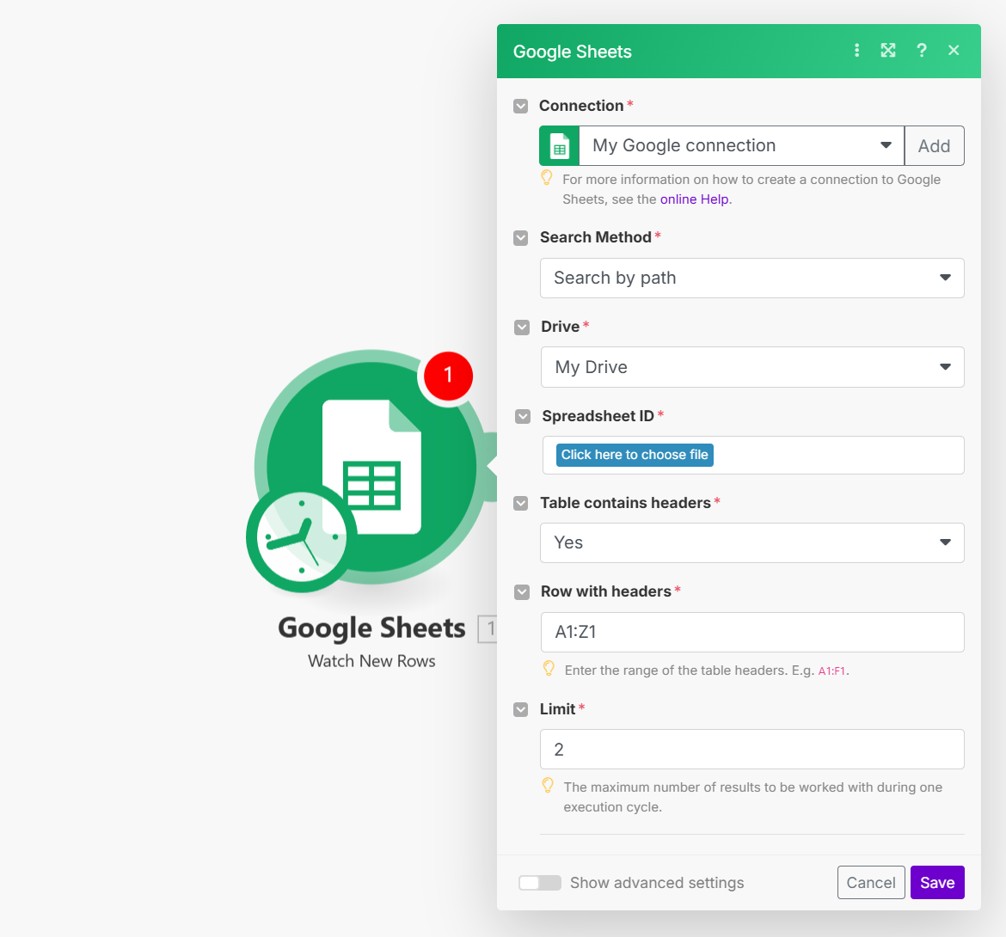Click the red notification badge showing 1
This screenshot has height=937, width=1006.
(448, 375)
